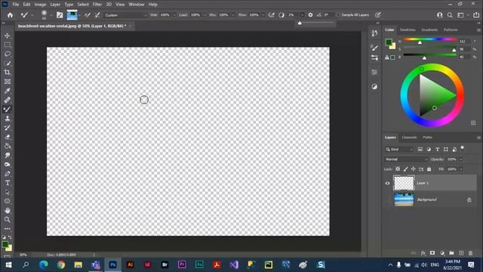Image resolution: width=483 pixels, height=272 pixels.
Task: Toggle load brush after each stroke
Action: coord(88,15)
